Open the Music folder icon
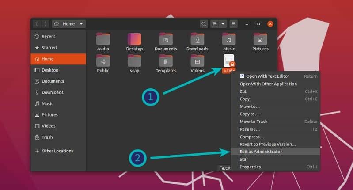The height and width of the screenshot is (190, 353). click(x=228, y=40)
